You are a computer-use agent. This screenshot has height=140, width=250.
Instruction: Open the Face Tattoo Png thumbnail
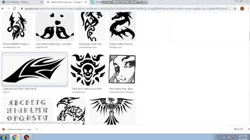(x=122, y=69)
